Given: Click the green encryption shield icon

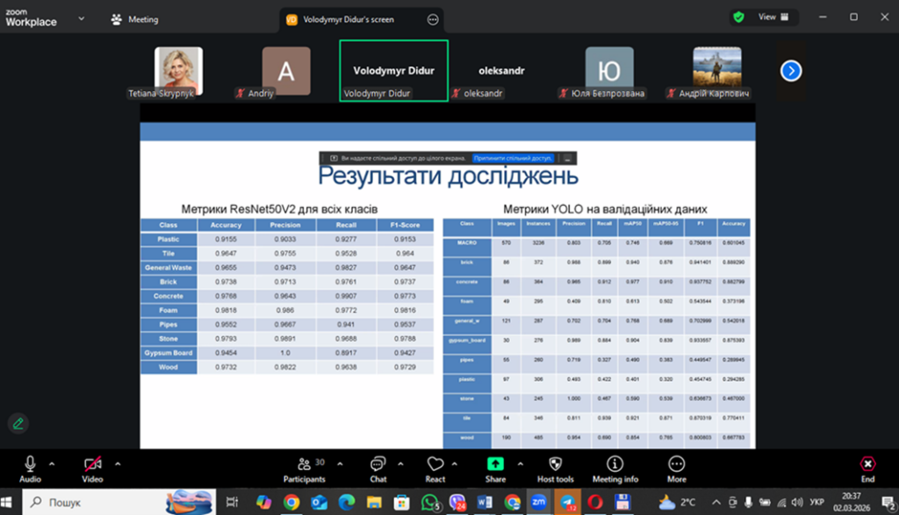Looking at the screenshot, I should point(739,17).
